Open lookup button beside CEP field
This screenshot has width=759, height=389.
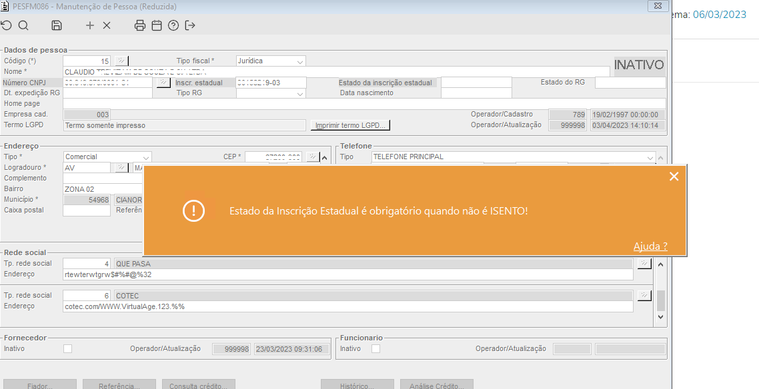click(313, 157)
